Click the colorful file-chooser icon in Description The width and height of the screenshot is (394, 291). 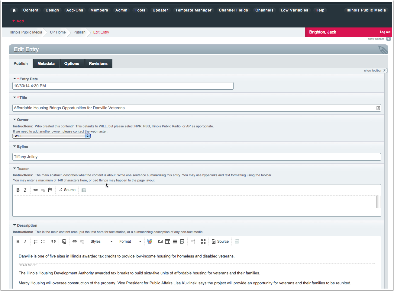(150, 241)
